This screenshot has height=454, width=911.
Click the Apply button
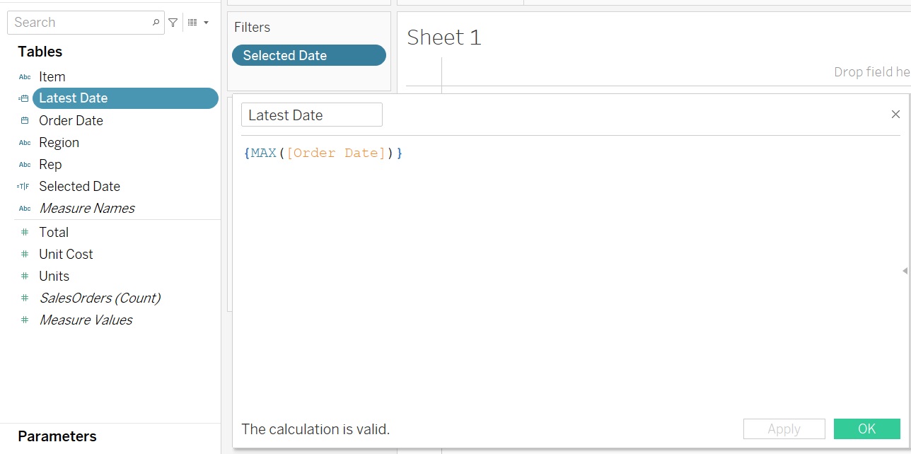pyautogui.click(x=784, y=429)
